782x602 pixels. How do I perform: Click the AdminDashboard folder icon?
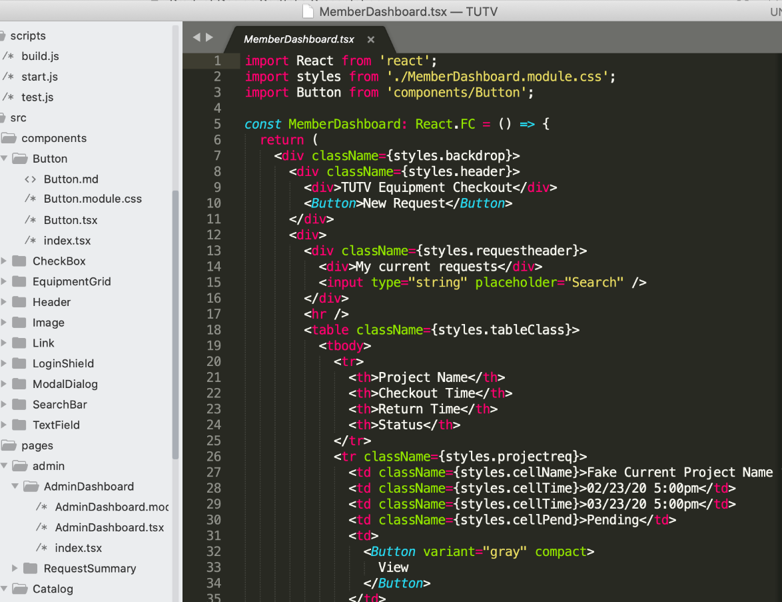tap(31, 486)
